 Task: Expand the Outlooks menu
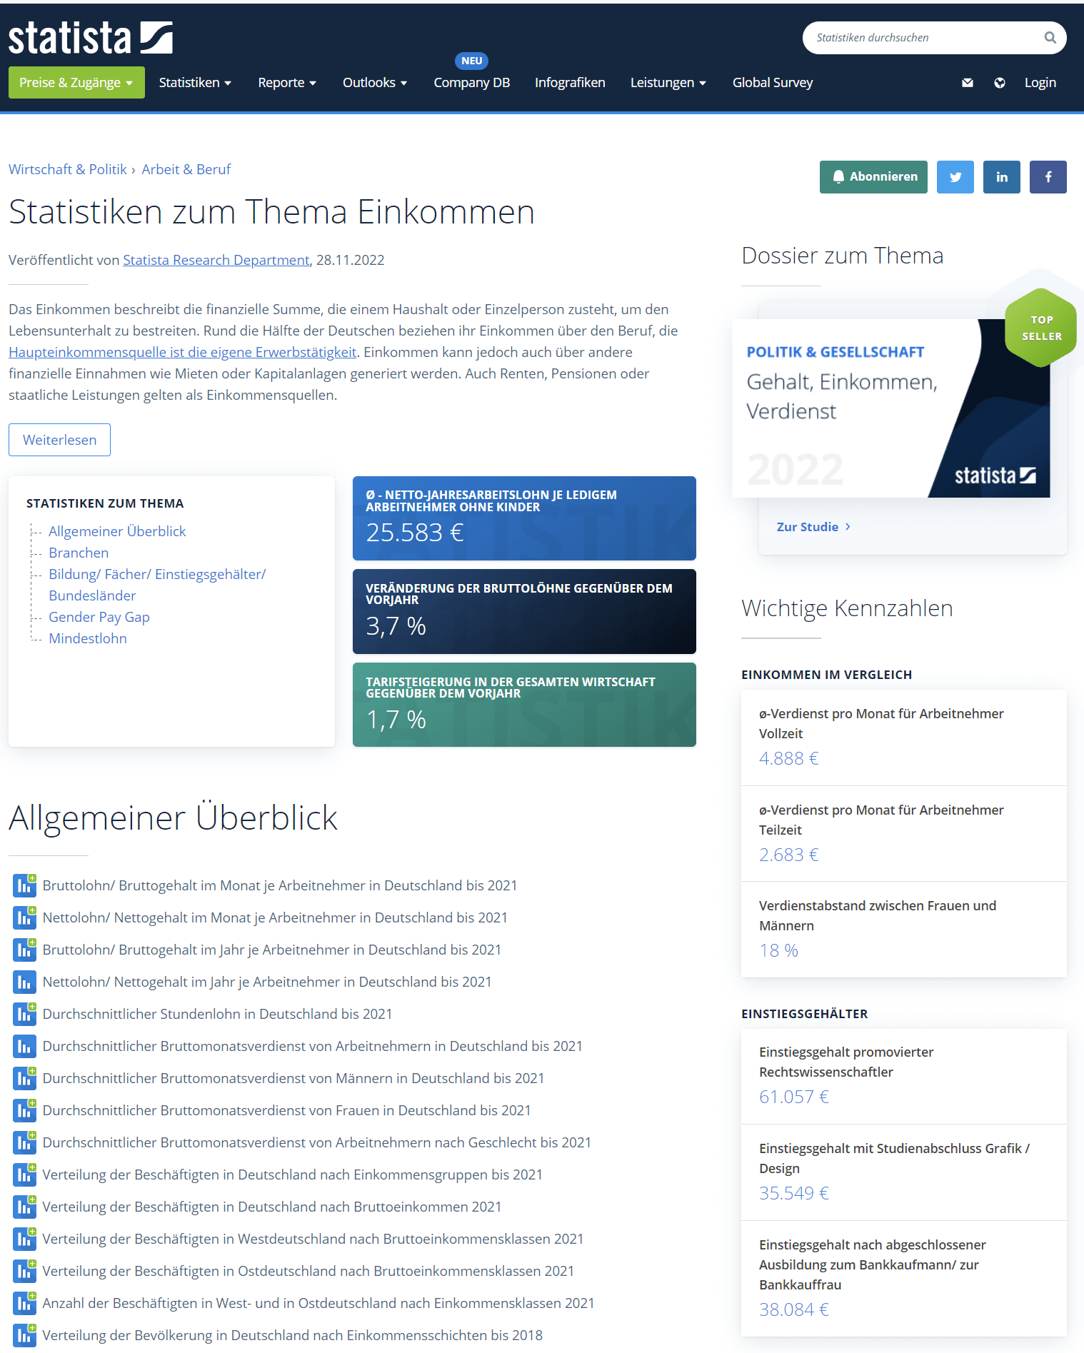pos(375,83)
